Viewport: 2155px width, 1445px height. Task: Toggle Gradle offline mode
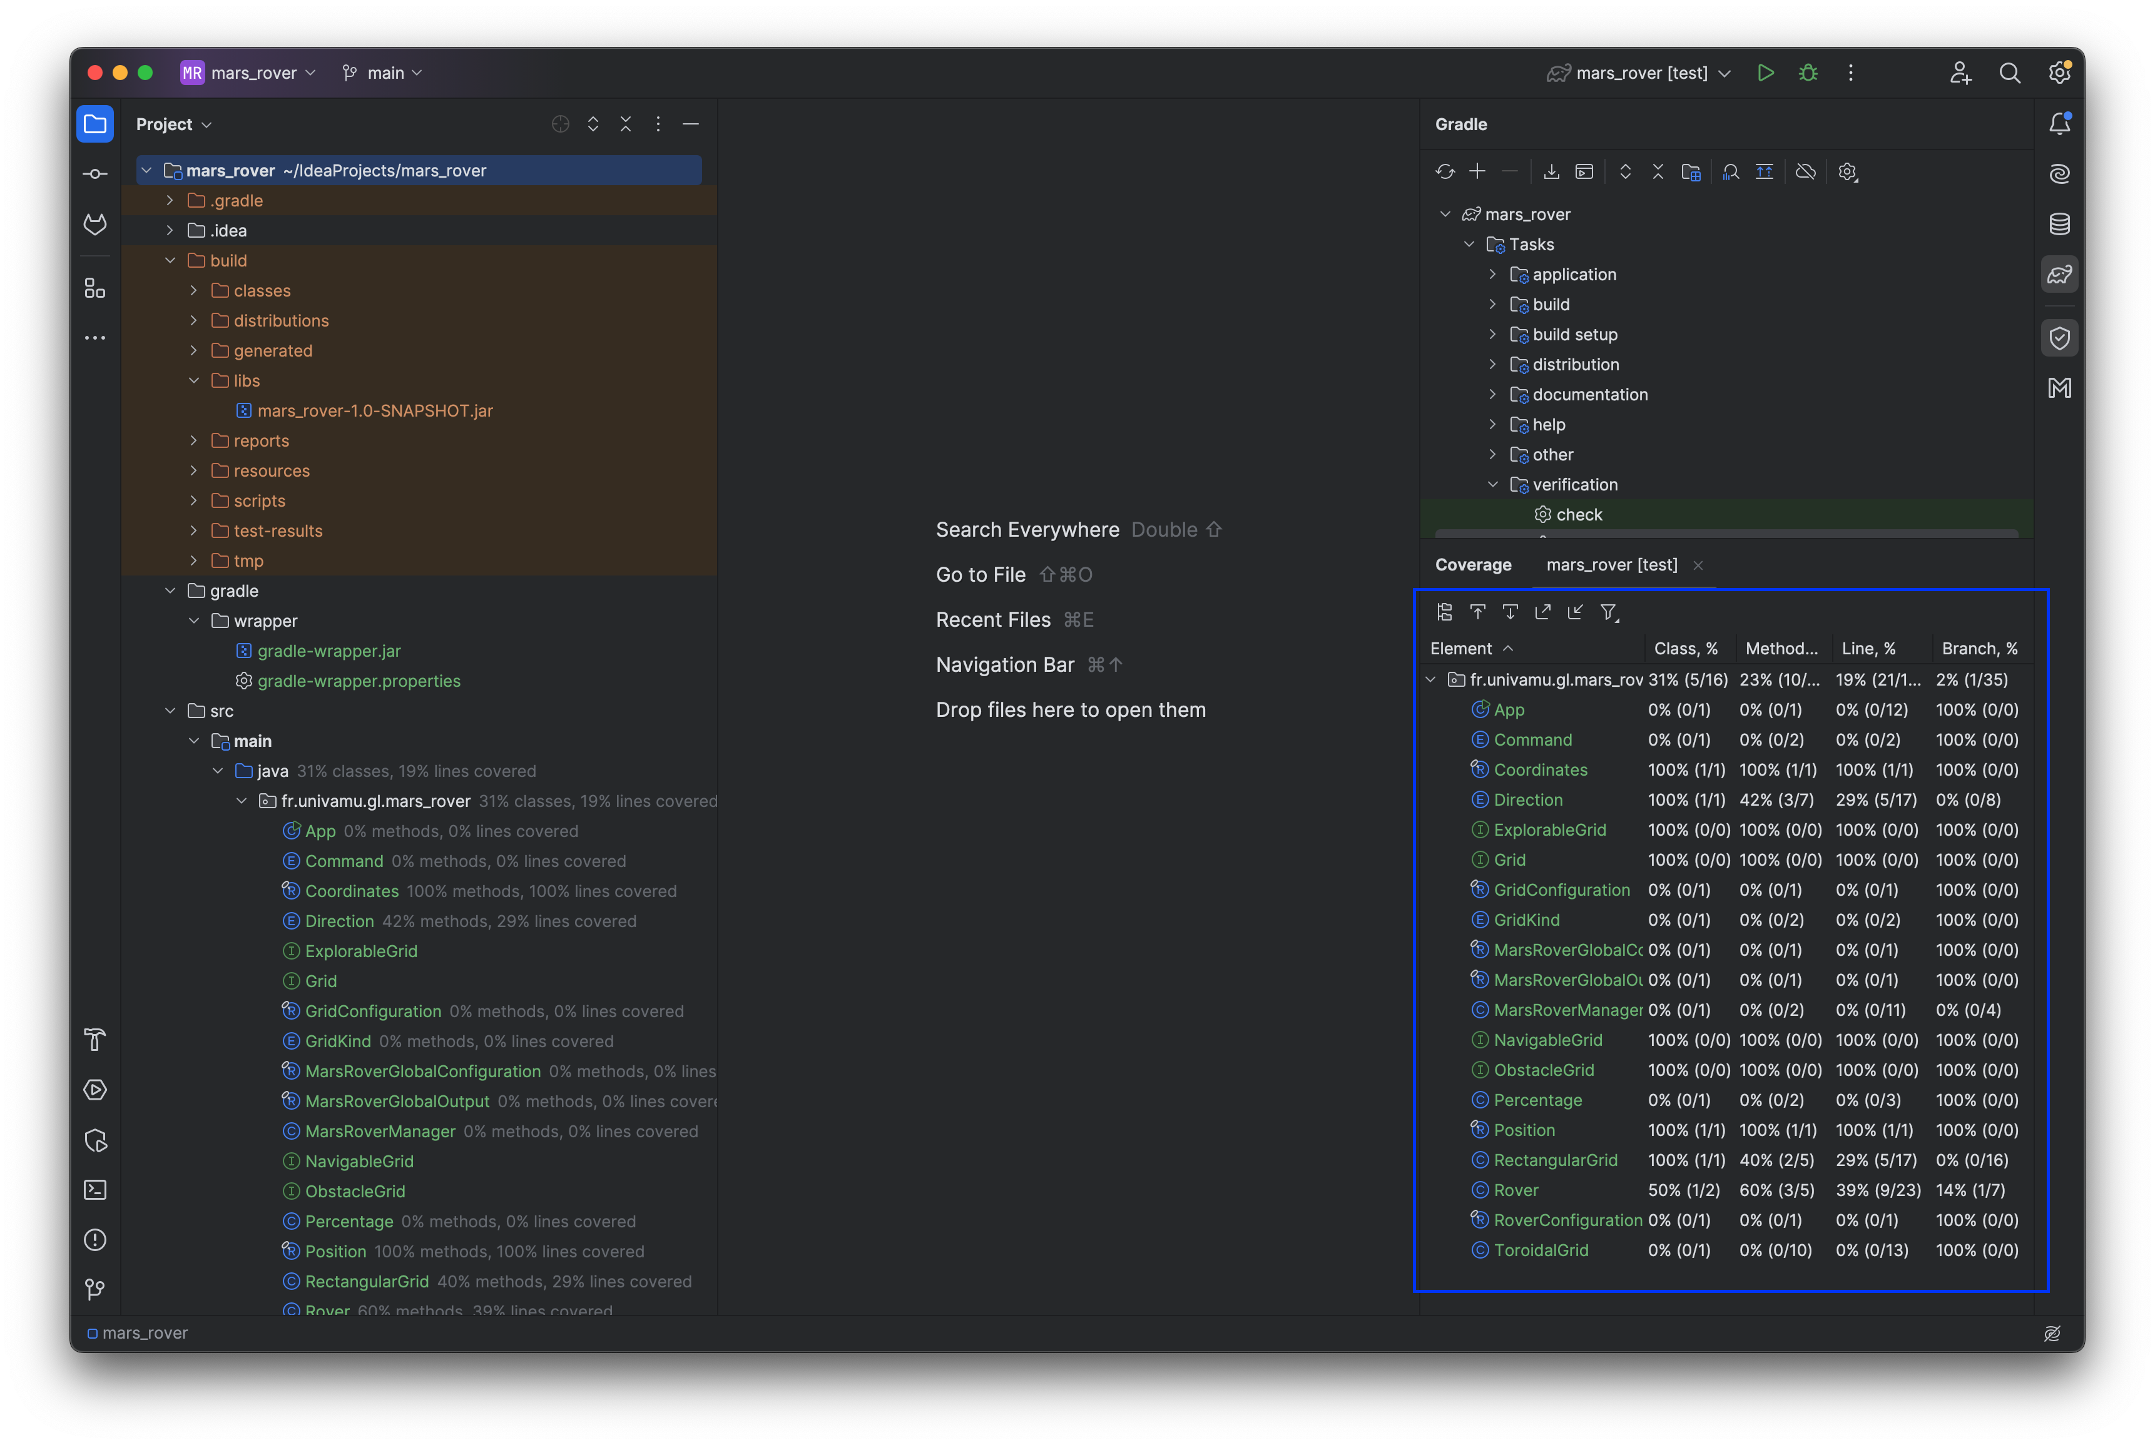pos(1806,171)
